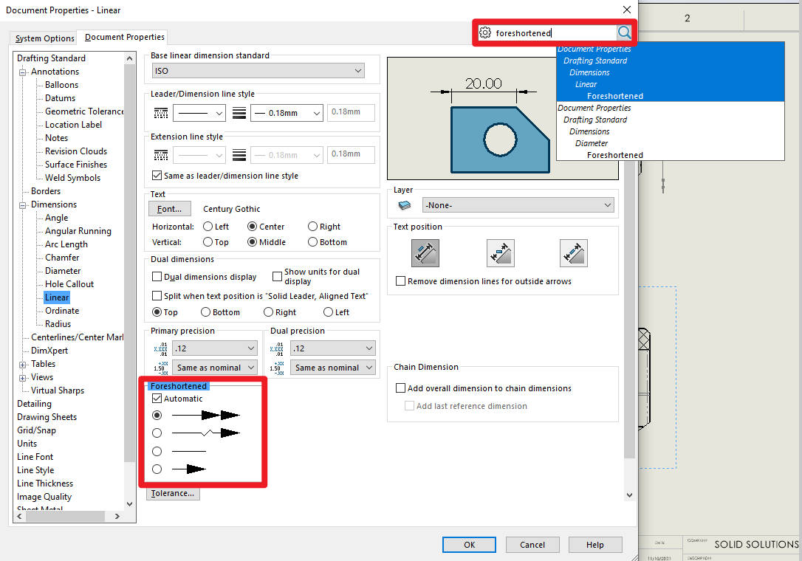Select double-arrow foreshortened style
Viewport: 802px width, 561px height.
(157, 416)
